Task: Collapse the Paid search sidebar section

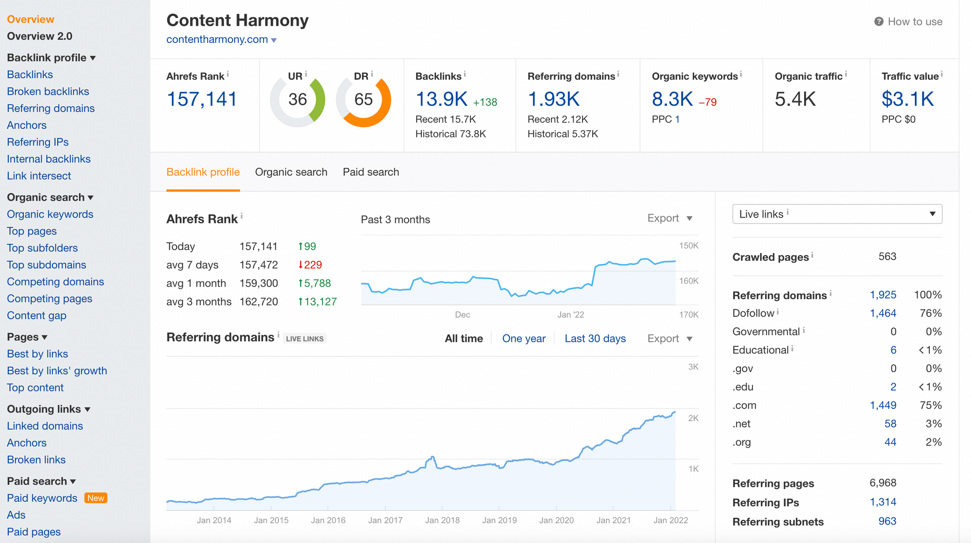Action: 41,481
